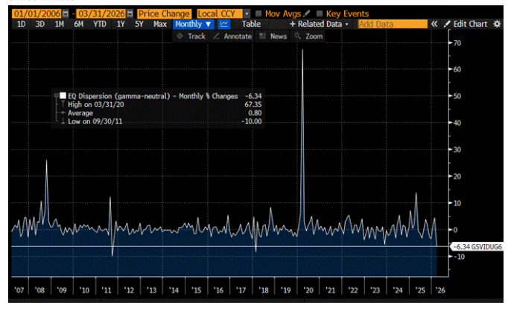Collapse panel with double chevron icon
The height and width of the screenshot is (311, 508).
[434, 25]
